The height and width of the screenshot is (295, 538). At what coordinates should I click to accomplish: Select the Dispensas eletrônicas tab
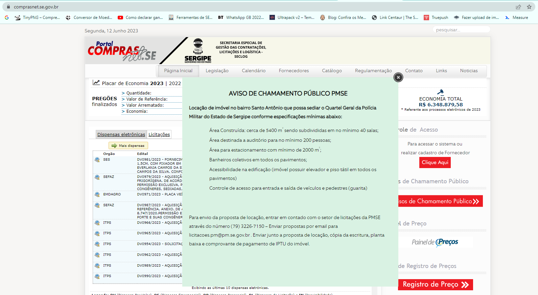click(121, 135)
